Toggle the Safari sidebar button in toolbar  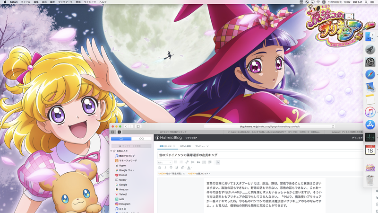[138, 126]
